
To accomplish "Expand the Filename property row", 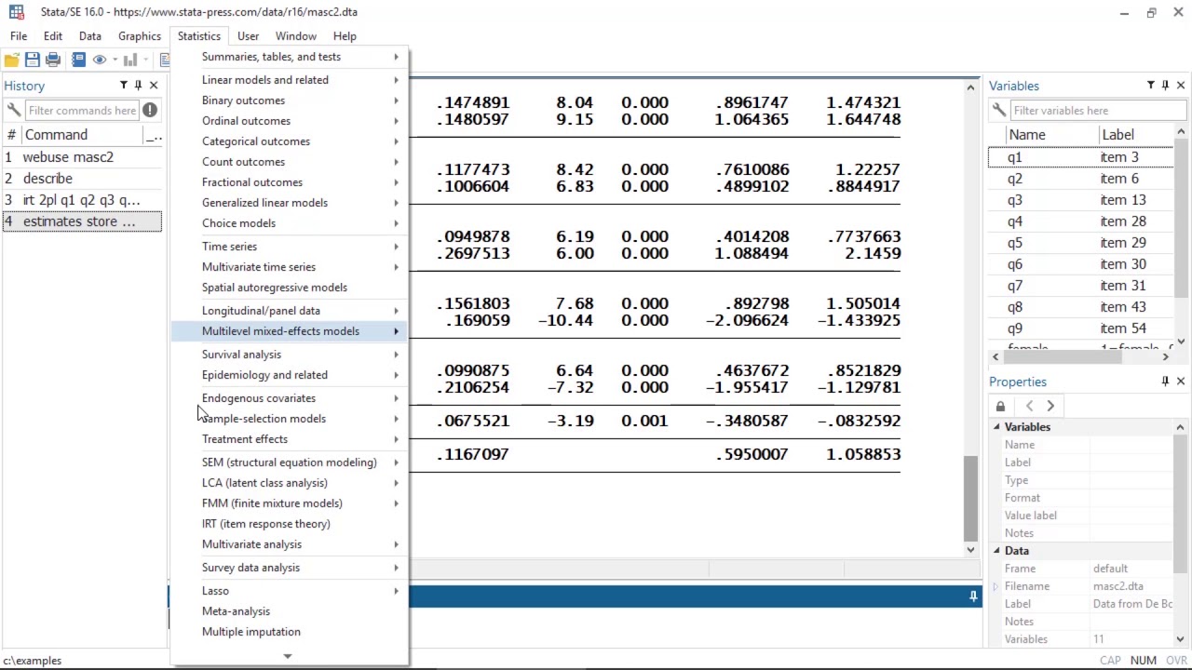I will (x=996, y=586).
